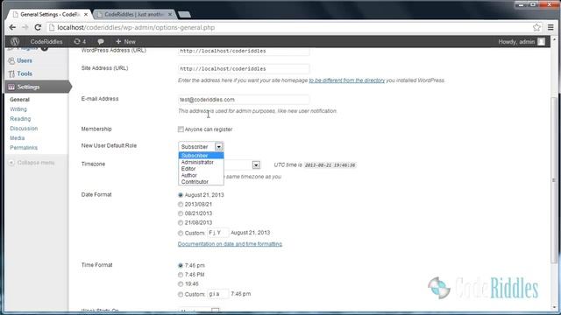Click the admin avatar icon

[x=542, y=41]
